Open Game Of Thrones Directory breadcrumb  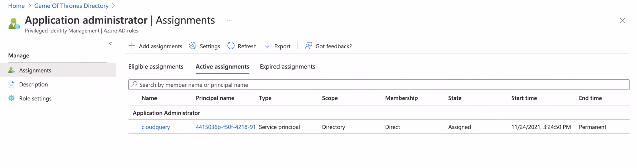click(x=71, y=6)
